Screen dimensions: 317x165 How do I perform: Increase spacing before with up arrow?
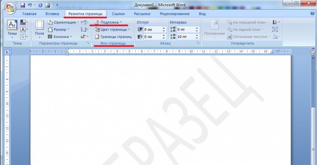197,28
